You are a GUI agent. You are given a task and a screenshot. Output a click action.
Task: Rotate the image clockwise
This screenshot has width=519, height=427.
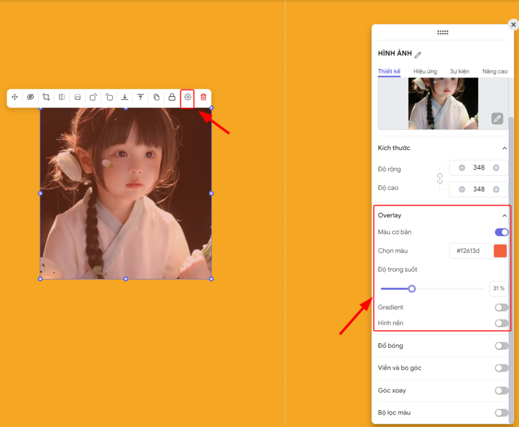93,97
